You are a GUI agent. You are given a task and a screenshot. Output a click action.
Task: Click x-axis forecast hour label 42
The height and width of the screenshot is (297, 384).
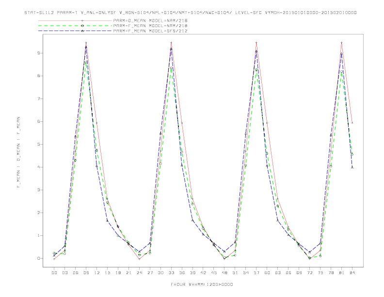(x=203, y=273)
